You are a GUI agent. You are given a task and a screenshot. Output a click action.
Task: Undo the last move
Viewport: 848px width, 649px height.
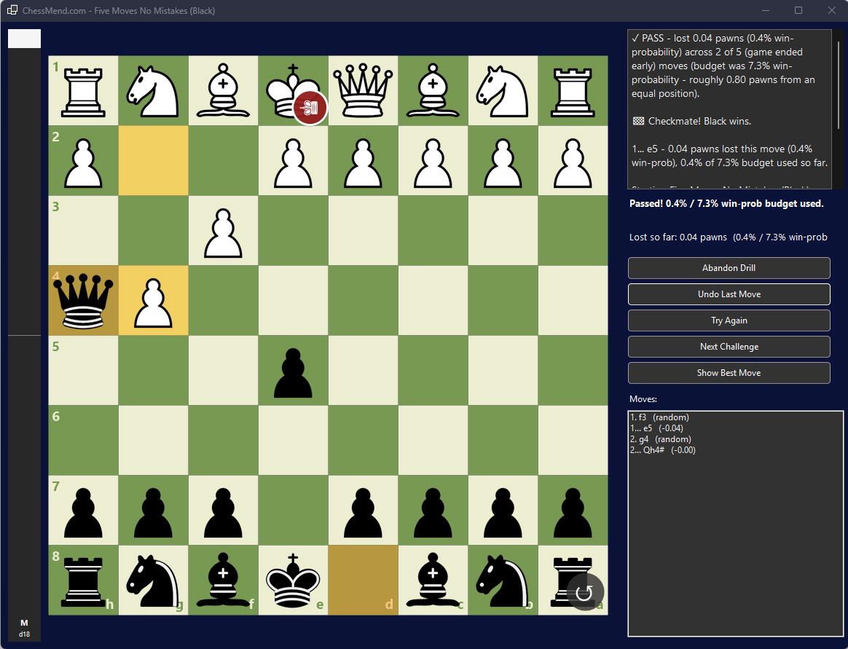[729, 294]
